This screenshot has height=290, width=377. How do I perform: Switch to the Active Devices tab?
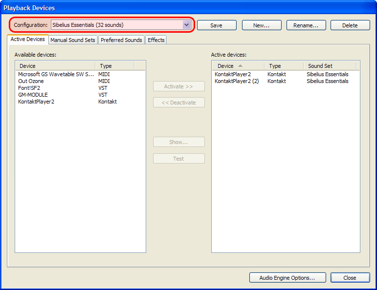click(x=28, y=39)
